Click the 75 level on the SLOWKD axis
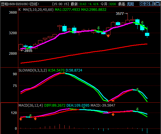This screenshot has height=134, width=161. click(x=15, y=86)
